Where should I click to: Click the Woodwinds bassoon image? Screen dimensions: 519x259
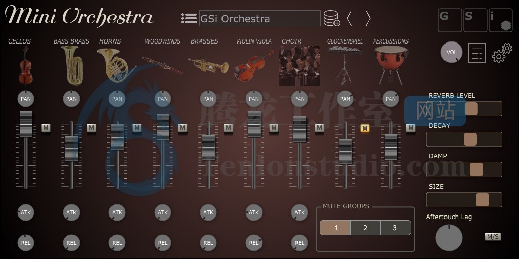tap(163, 65)
